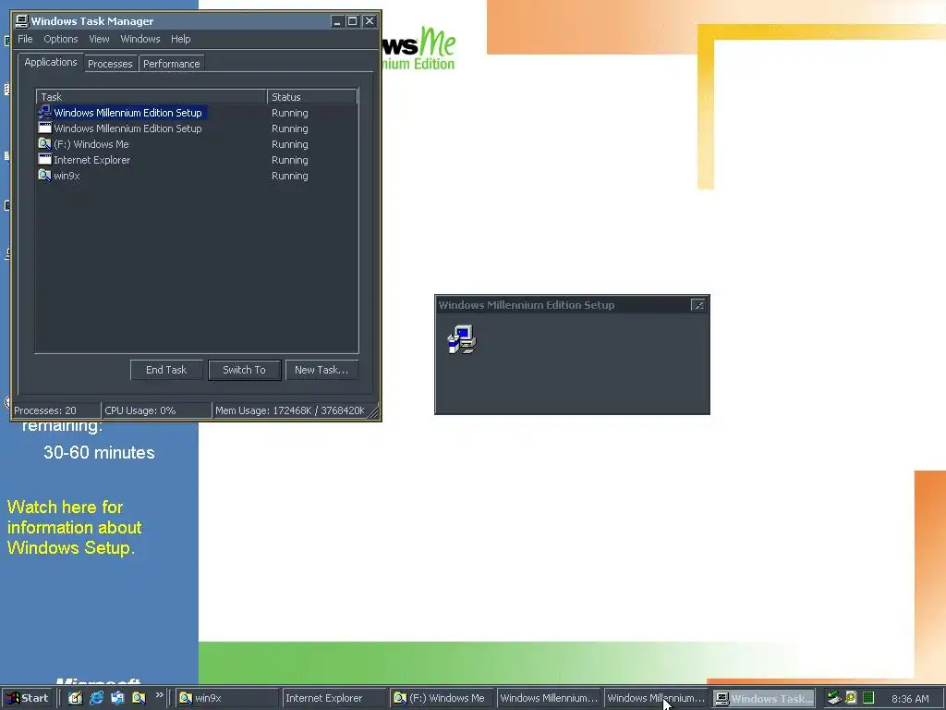Open the Options menu
946x710 pixels.
click(x=60, y=39)
